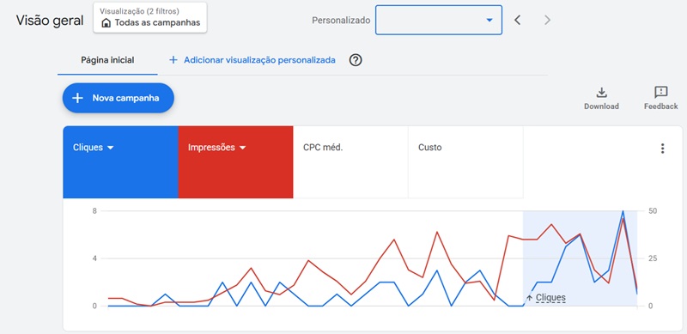Image resolution: width=687 pixels, height=334 pixels.
Task: Go to previous date range arrow
Action: click(x=518, y=20)
